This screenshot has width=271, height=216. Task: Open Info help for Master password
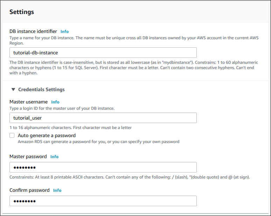coord(54,157)
